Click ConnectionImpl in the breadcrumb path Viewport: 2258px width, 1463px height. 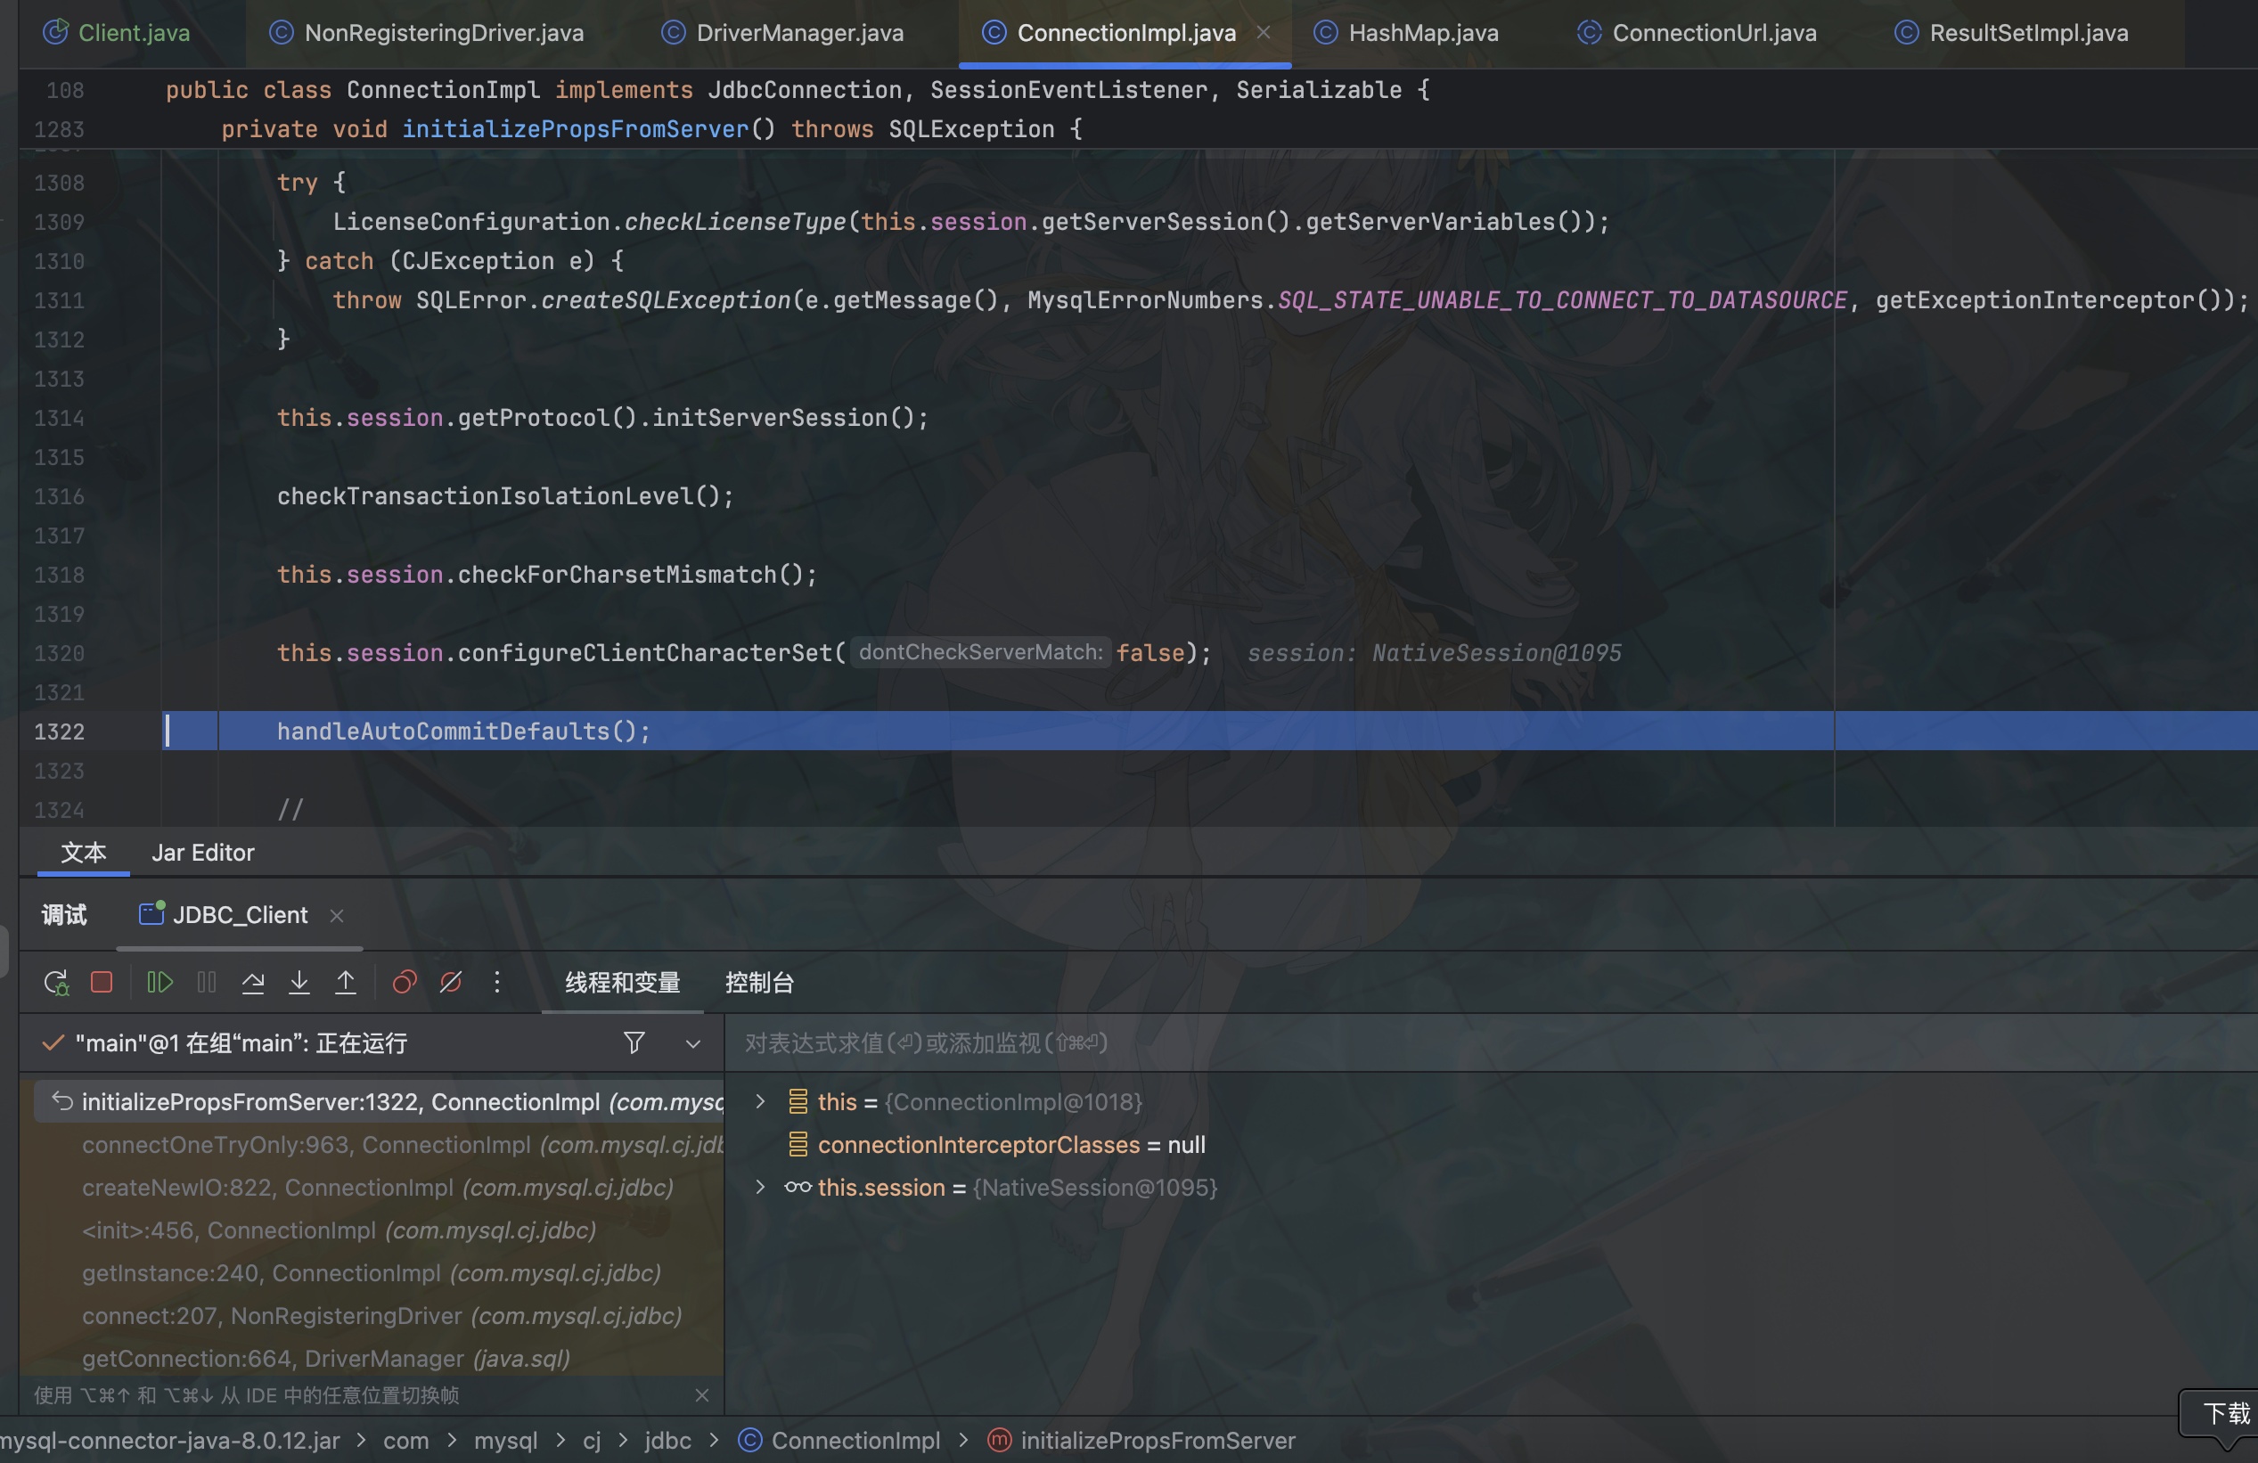click(x=855, y=1440)
